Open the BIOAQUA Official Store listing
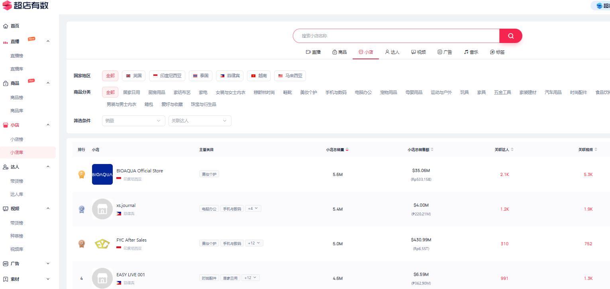610x289 pixels. point(139,171)
